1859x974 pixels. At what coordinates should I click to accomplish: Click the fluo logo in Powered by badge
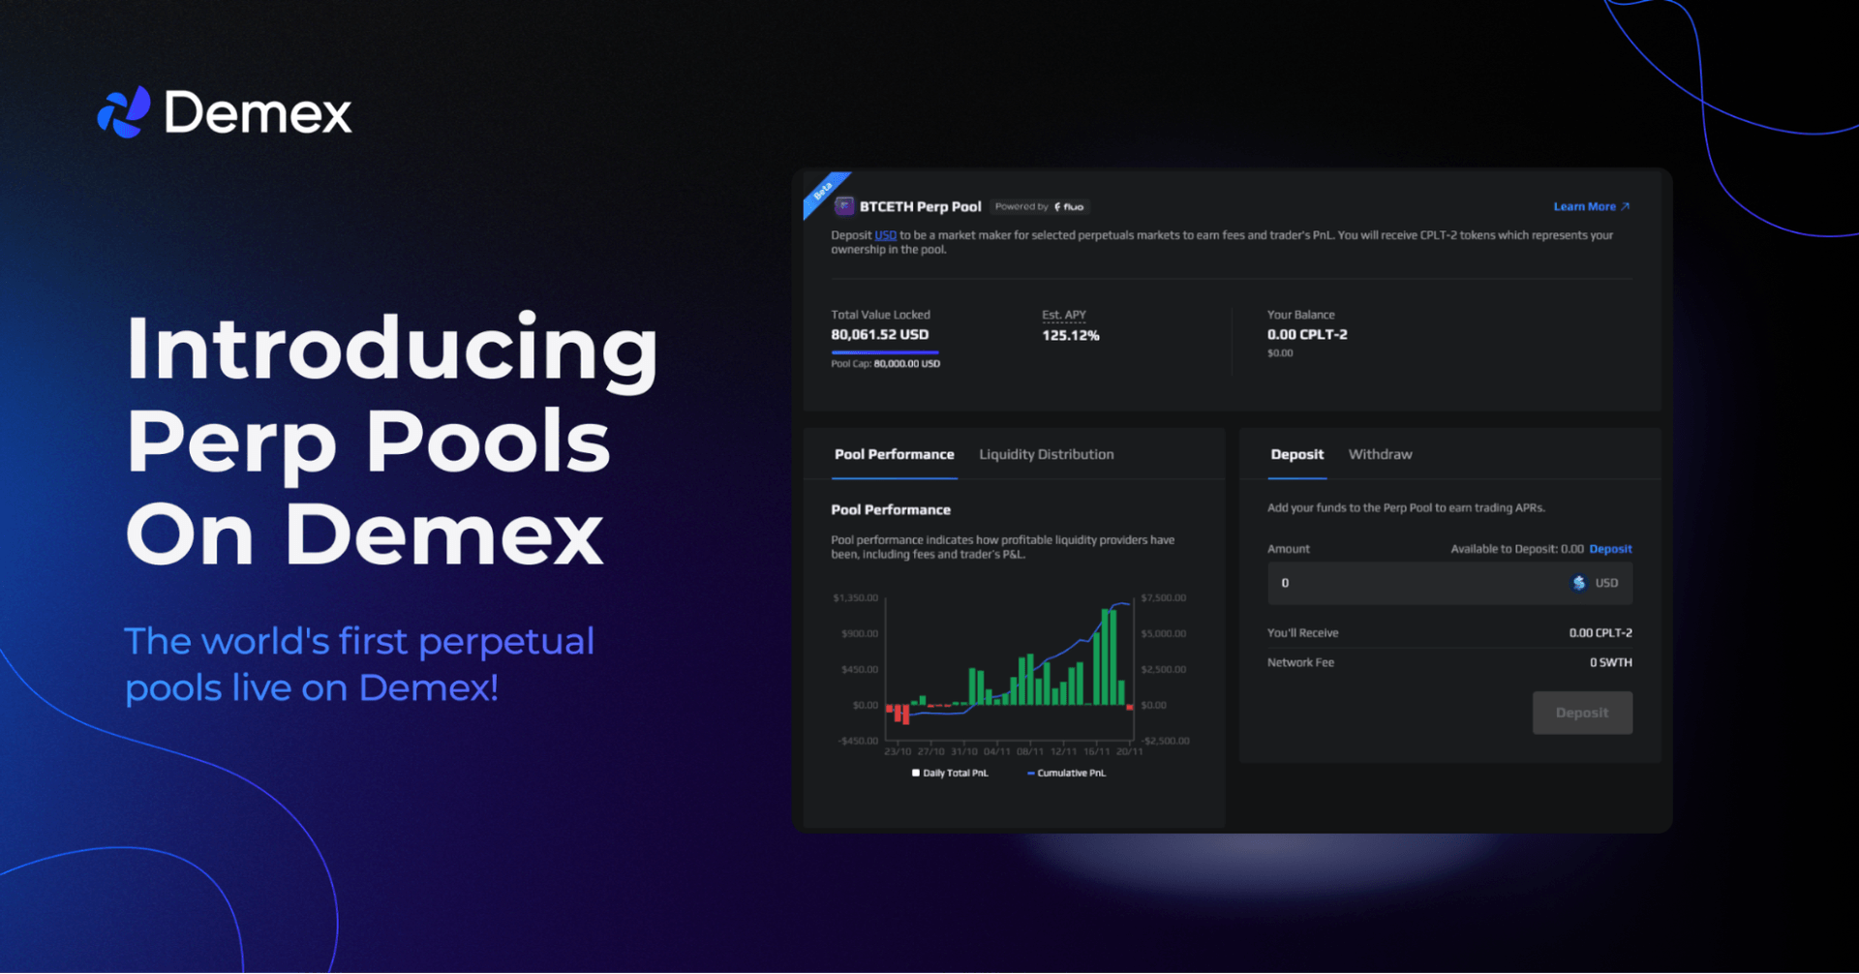point(1070,206)
